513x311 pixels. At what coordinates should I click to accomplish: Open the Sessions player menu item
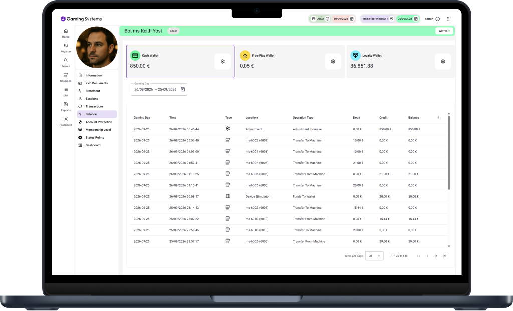pyautogui.click(x=97, y=99)
